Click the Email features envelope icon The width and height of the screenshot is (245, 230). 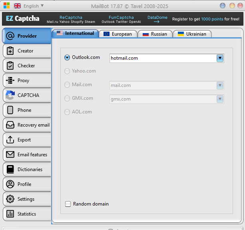tap(10, 155)
